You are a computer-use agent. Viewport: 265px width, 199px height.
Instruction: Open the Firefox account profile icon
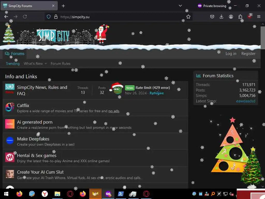click(x=231, y=17)
